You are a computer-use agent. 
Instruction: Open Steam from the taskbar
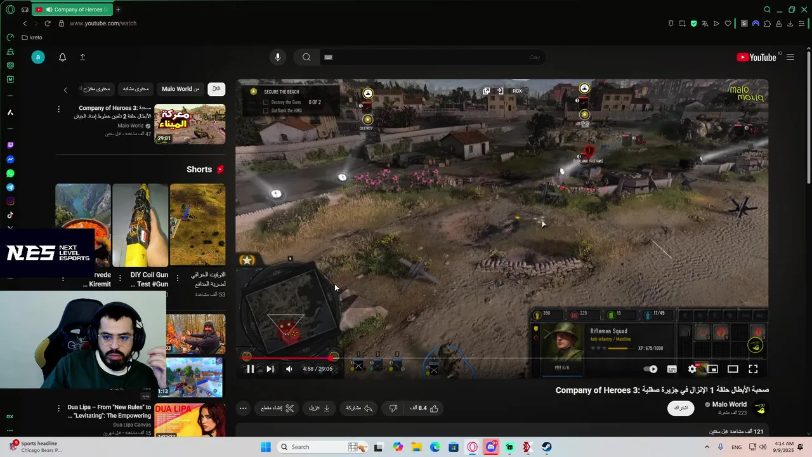pos(547,447)
